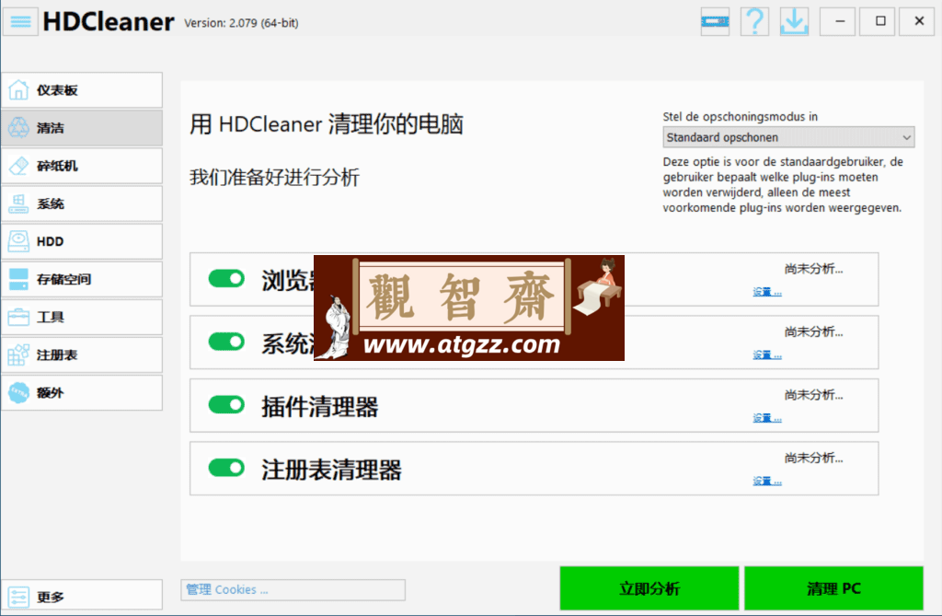Open help with the question mark icon
The width and height of the screenshot is (942, 616).
(754, 22)
